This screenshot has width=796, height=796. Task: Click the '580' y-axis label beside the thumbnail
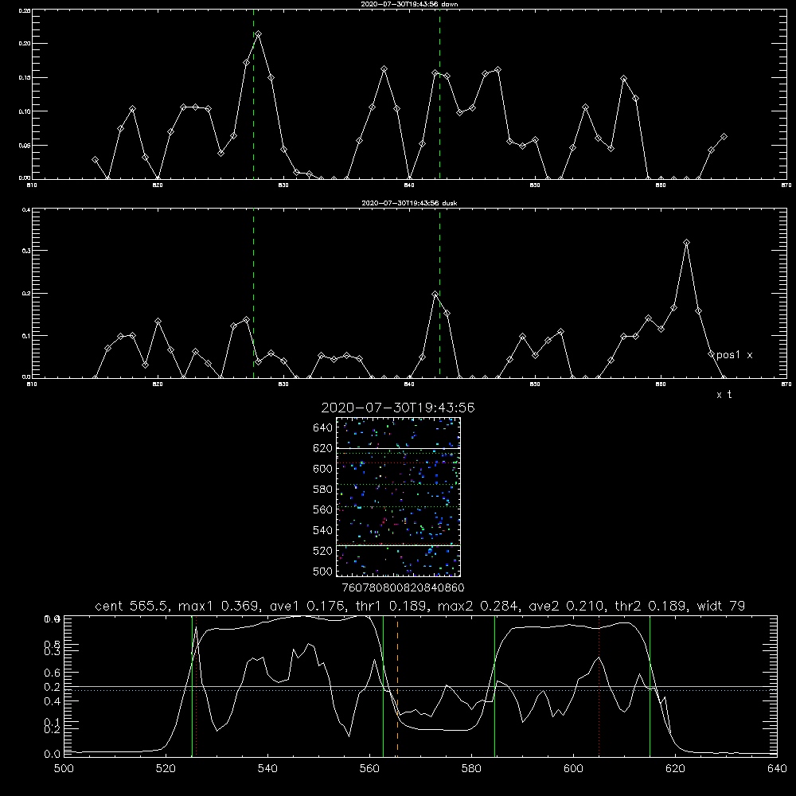point(322,490)
